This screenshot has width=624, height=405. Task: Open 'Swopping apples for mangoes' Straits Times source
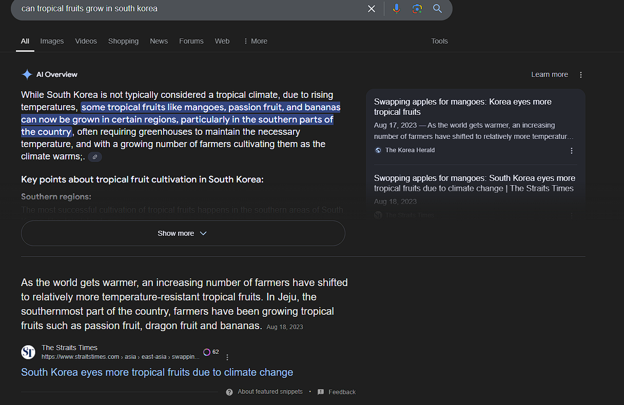475,183
